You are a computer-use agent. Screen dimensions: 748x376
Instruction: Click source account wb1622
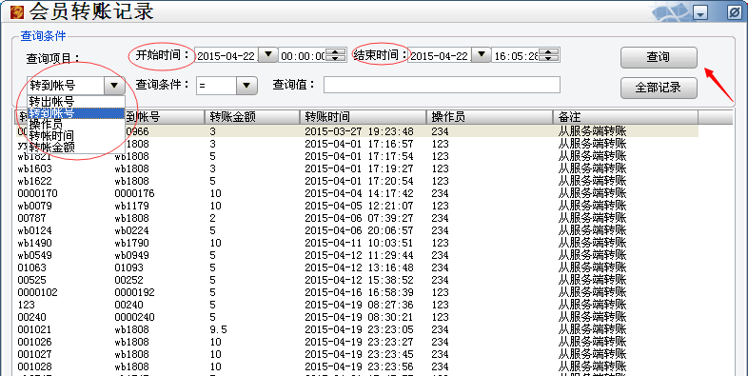pyautogui.click(x=35, y=181)
